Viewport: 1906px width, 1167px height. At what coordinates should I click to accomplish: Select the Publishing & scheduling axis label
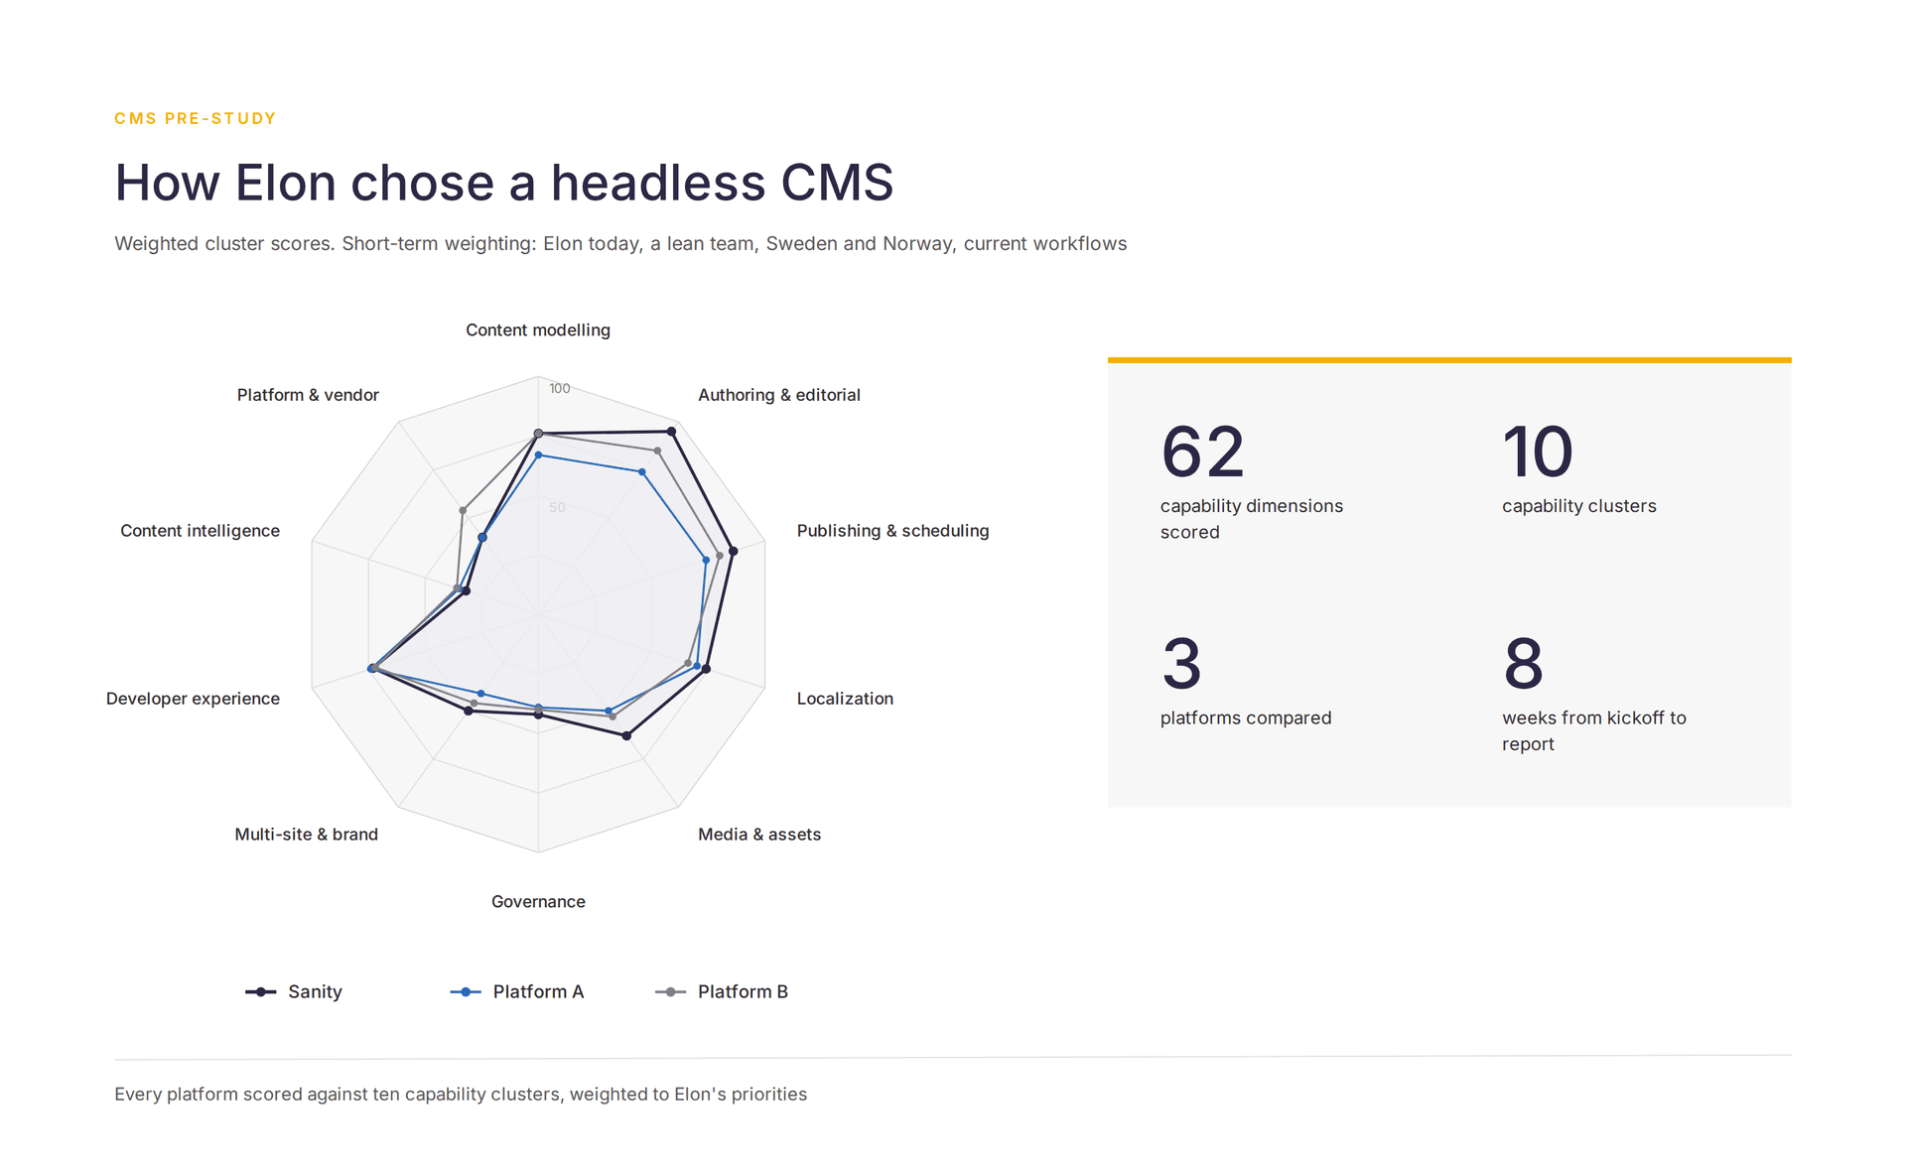[x=892, y=531]
